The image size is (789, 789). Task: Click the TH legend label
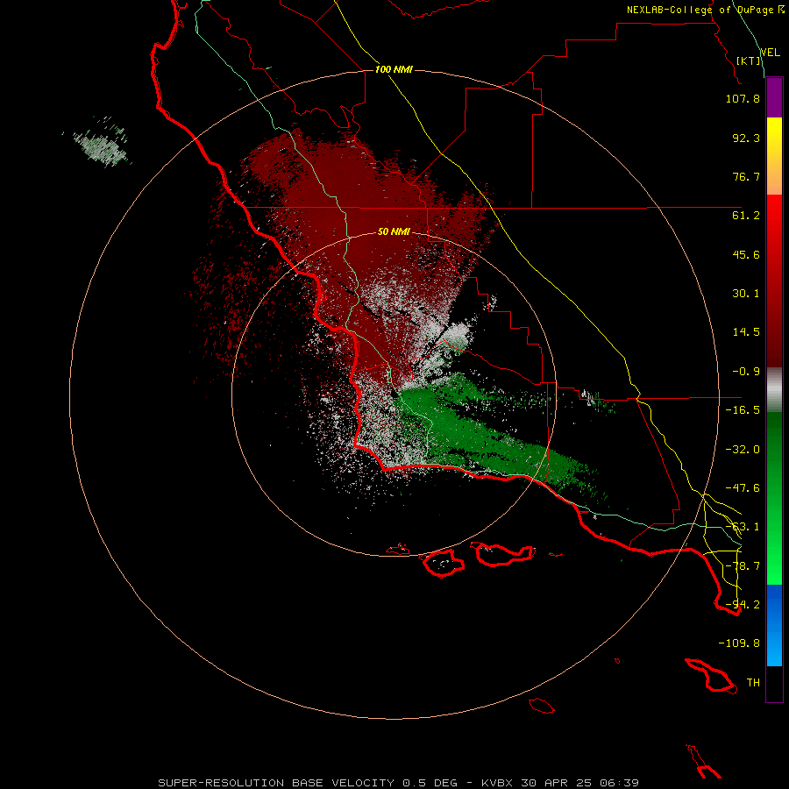click(x=753, y=683)
